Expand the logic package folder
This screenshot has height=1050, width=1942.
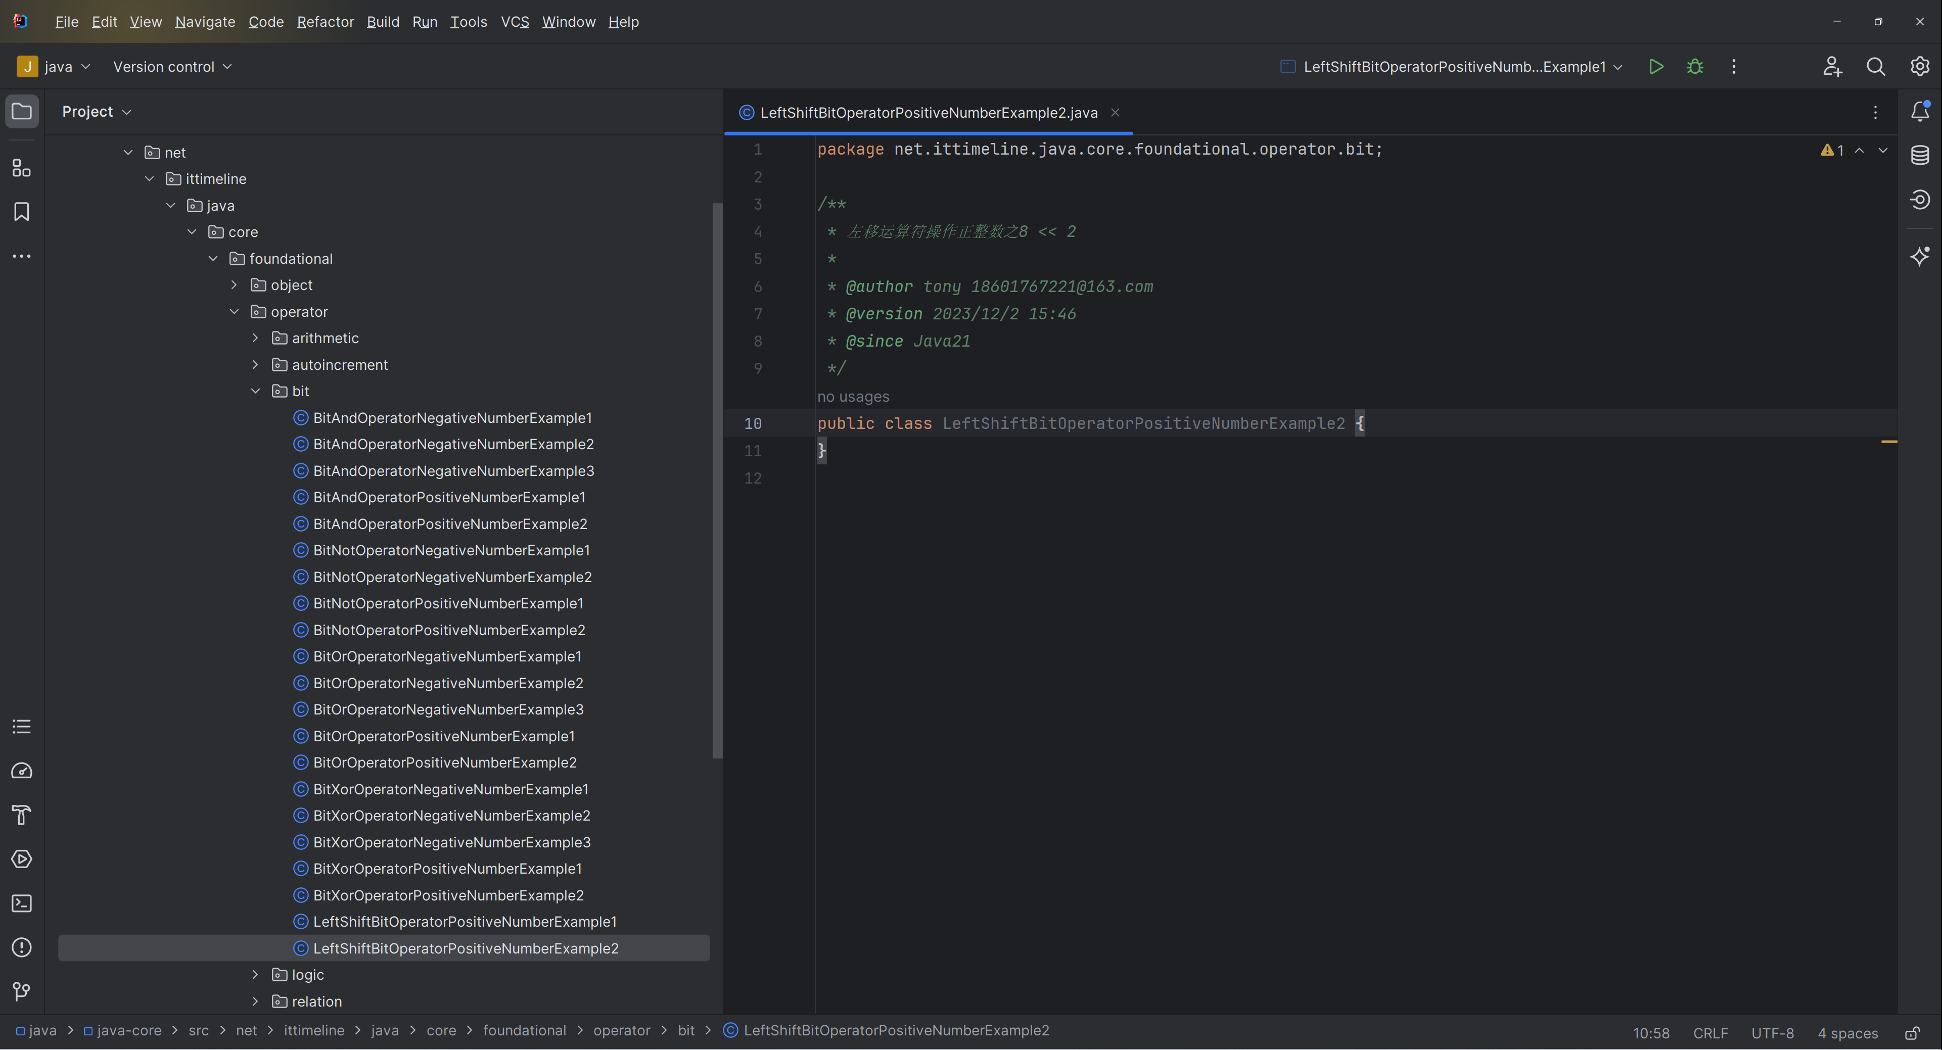click(x=256, y=975)
